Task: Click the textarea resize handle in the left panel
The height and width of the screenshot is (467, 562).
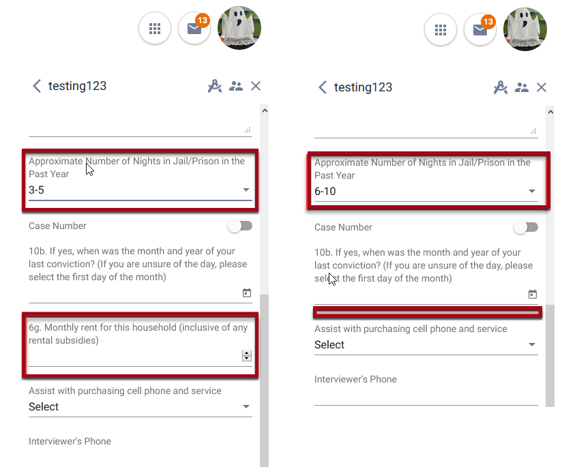Action: click(248, 130)
